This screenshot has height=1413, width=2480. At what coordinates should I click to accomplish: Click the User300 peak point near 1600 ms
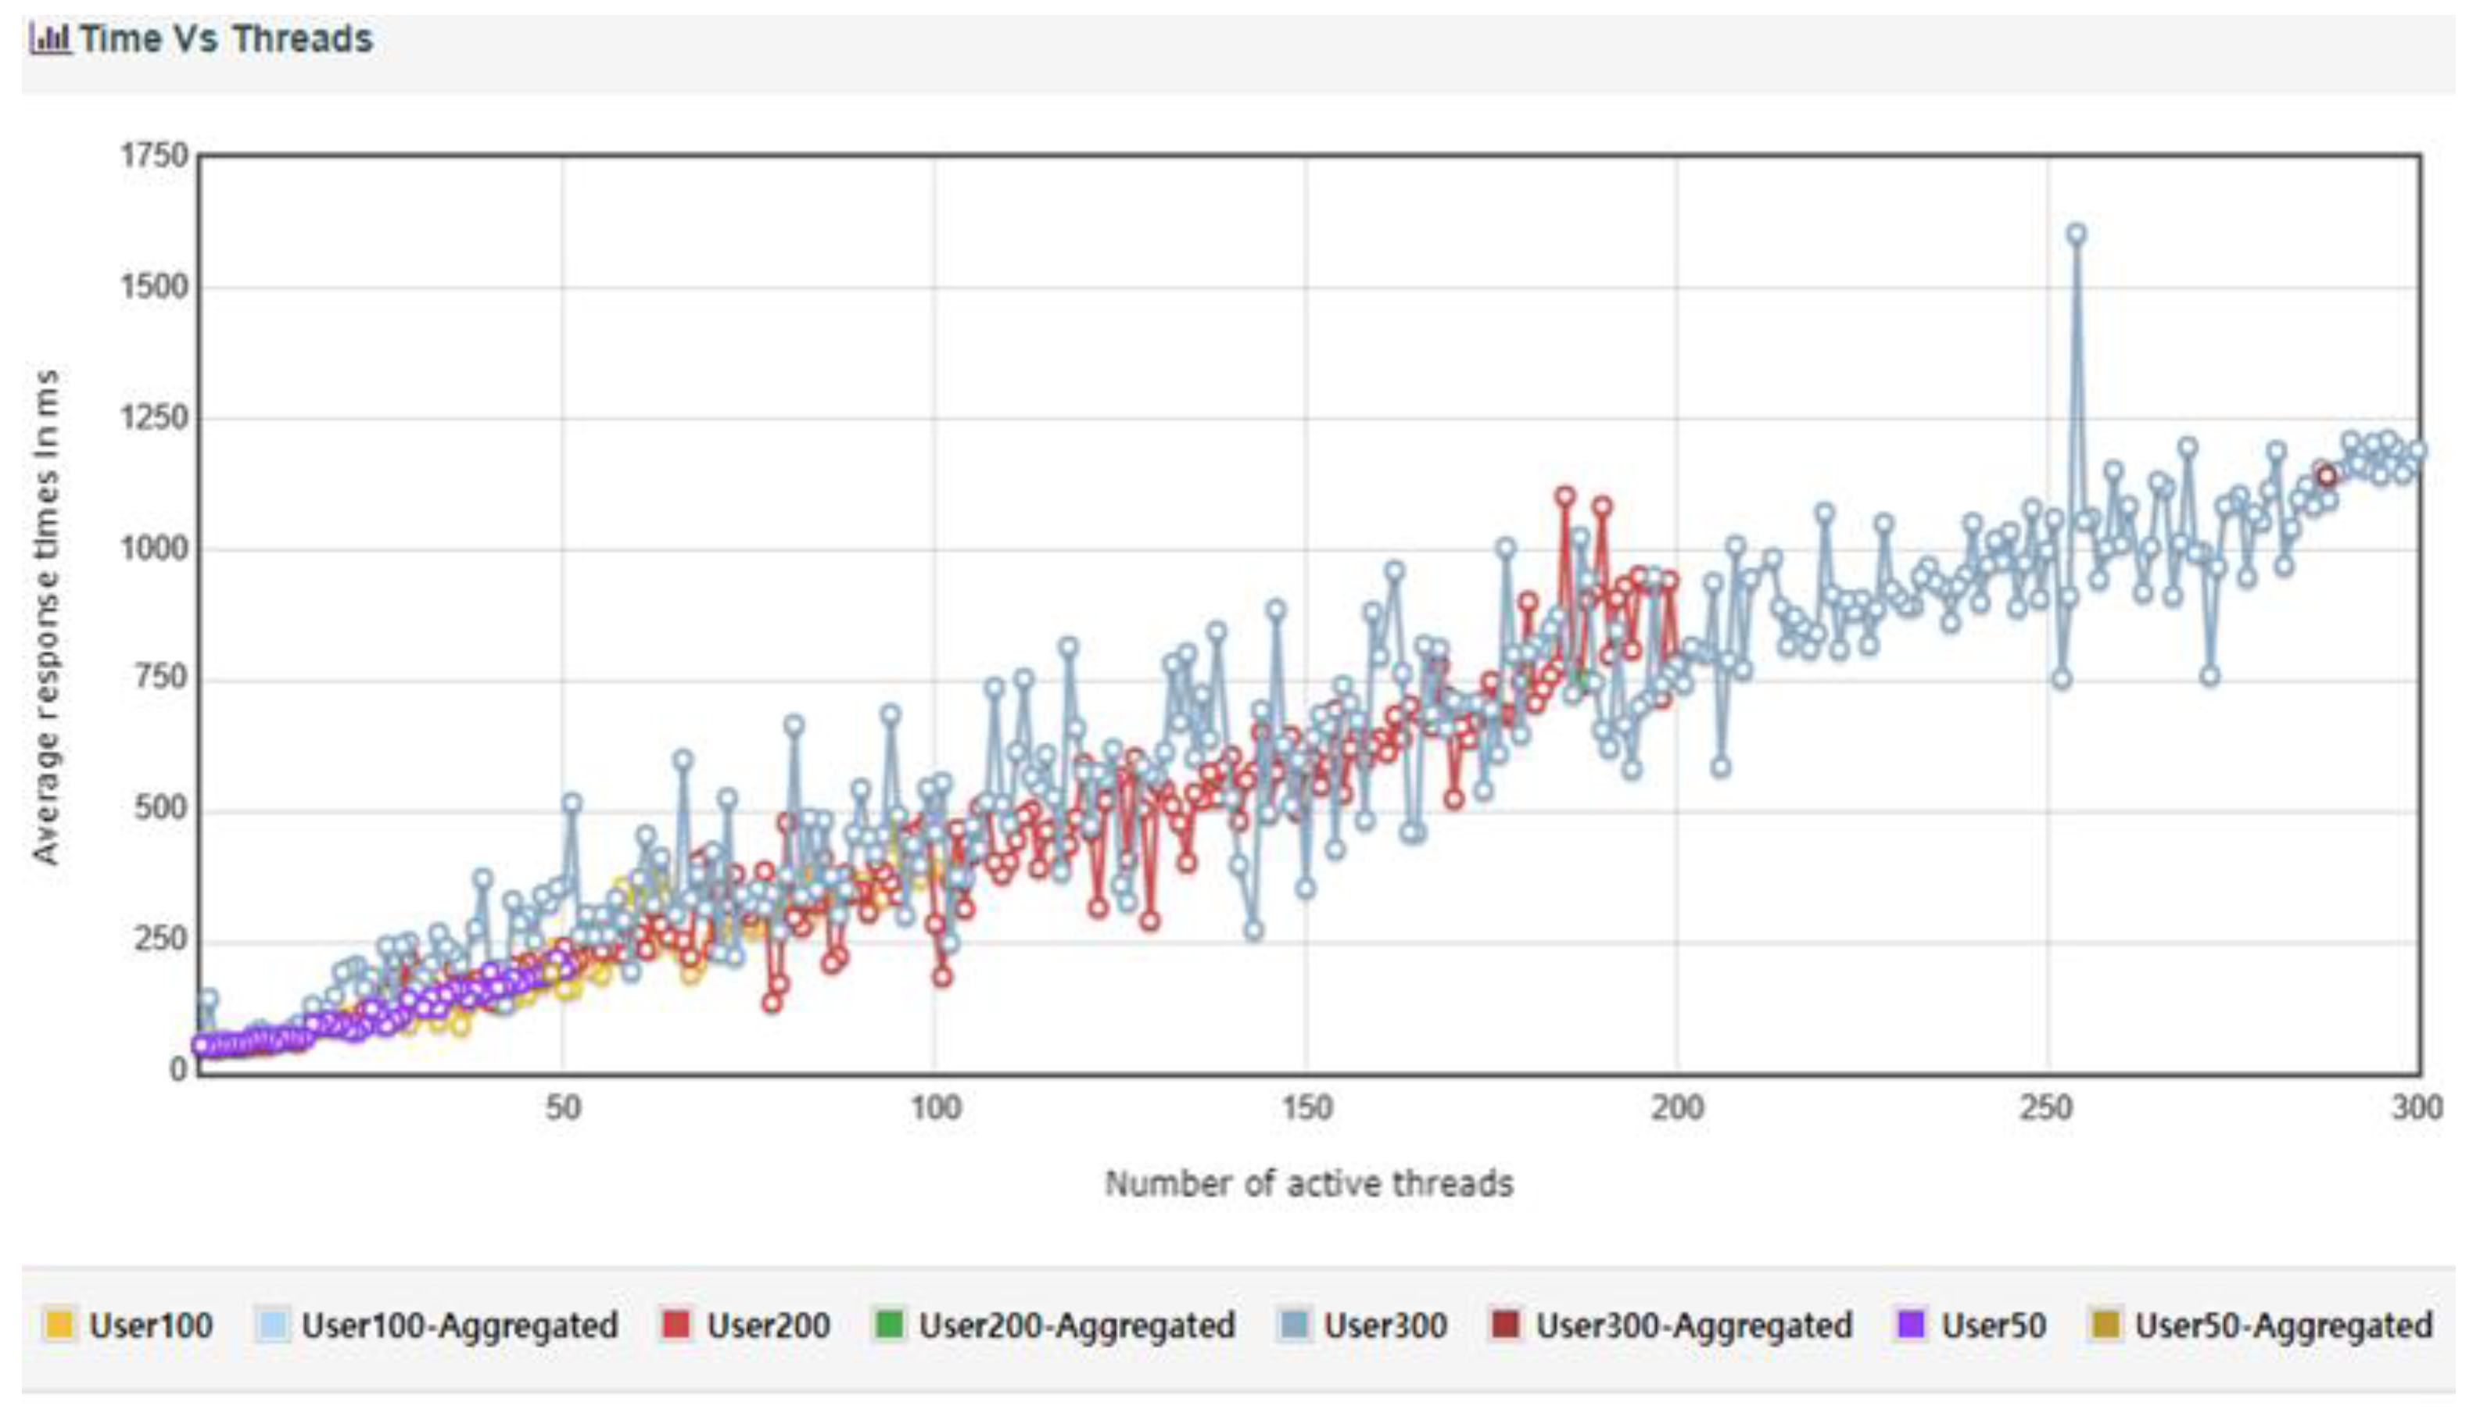2077,234
